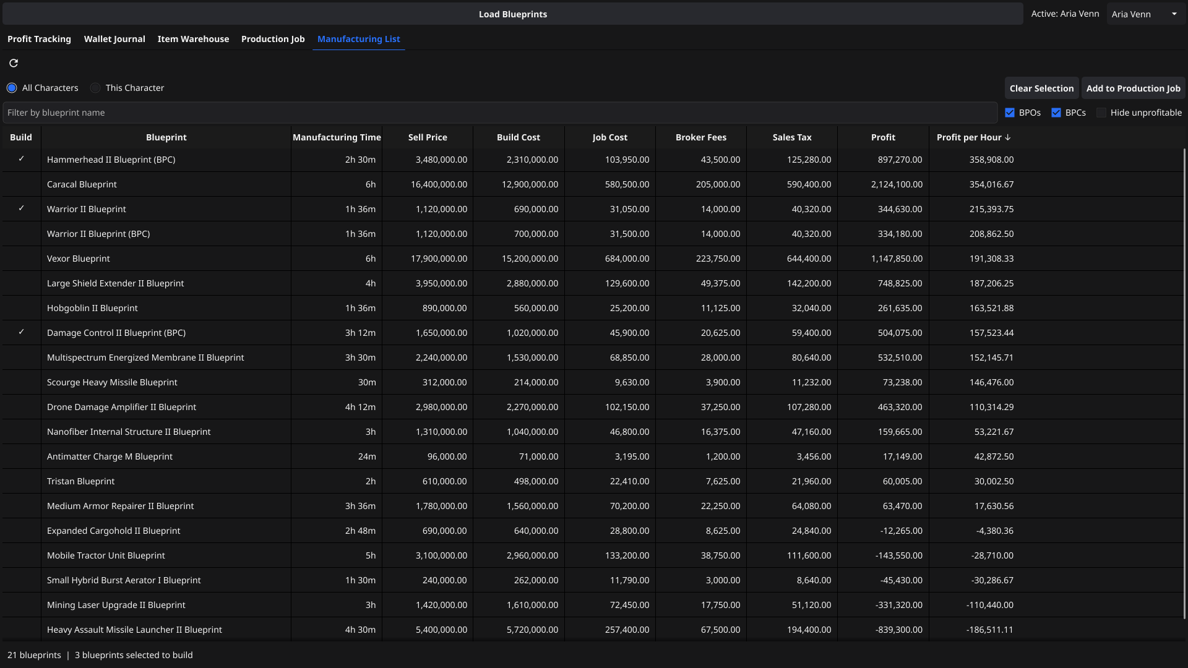Select Multispectrum Energized Membrane II Blueprint name
The height and width of the screenshot is (668, 1188).
tap(145, 358)
